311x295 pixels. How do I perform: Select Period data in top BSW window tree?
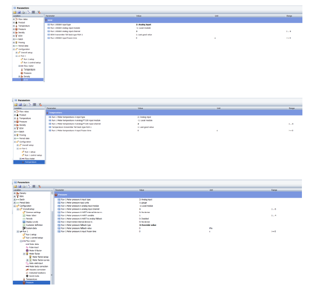(23, 46)
